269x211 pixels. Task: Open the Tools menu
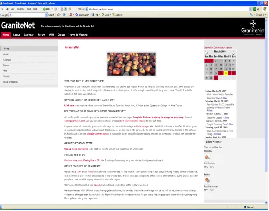point(29,9)
